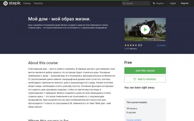Click the Register button
Image resolution: width=194 pixels, height=121 pixels.
pos(185,3)
